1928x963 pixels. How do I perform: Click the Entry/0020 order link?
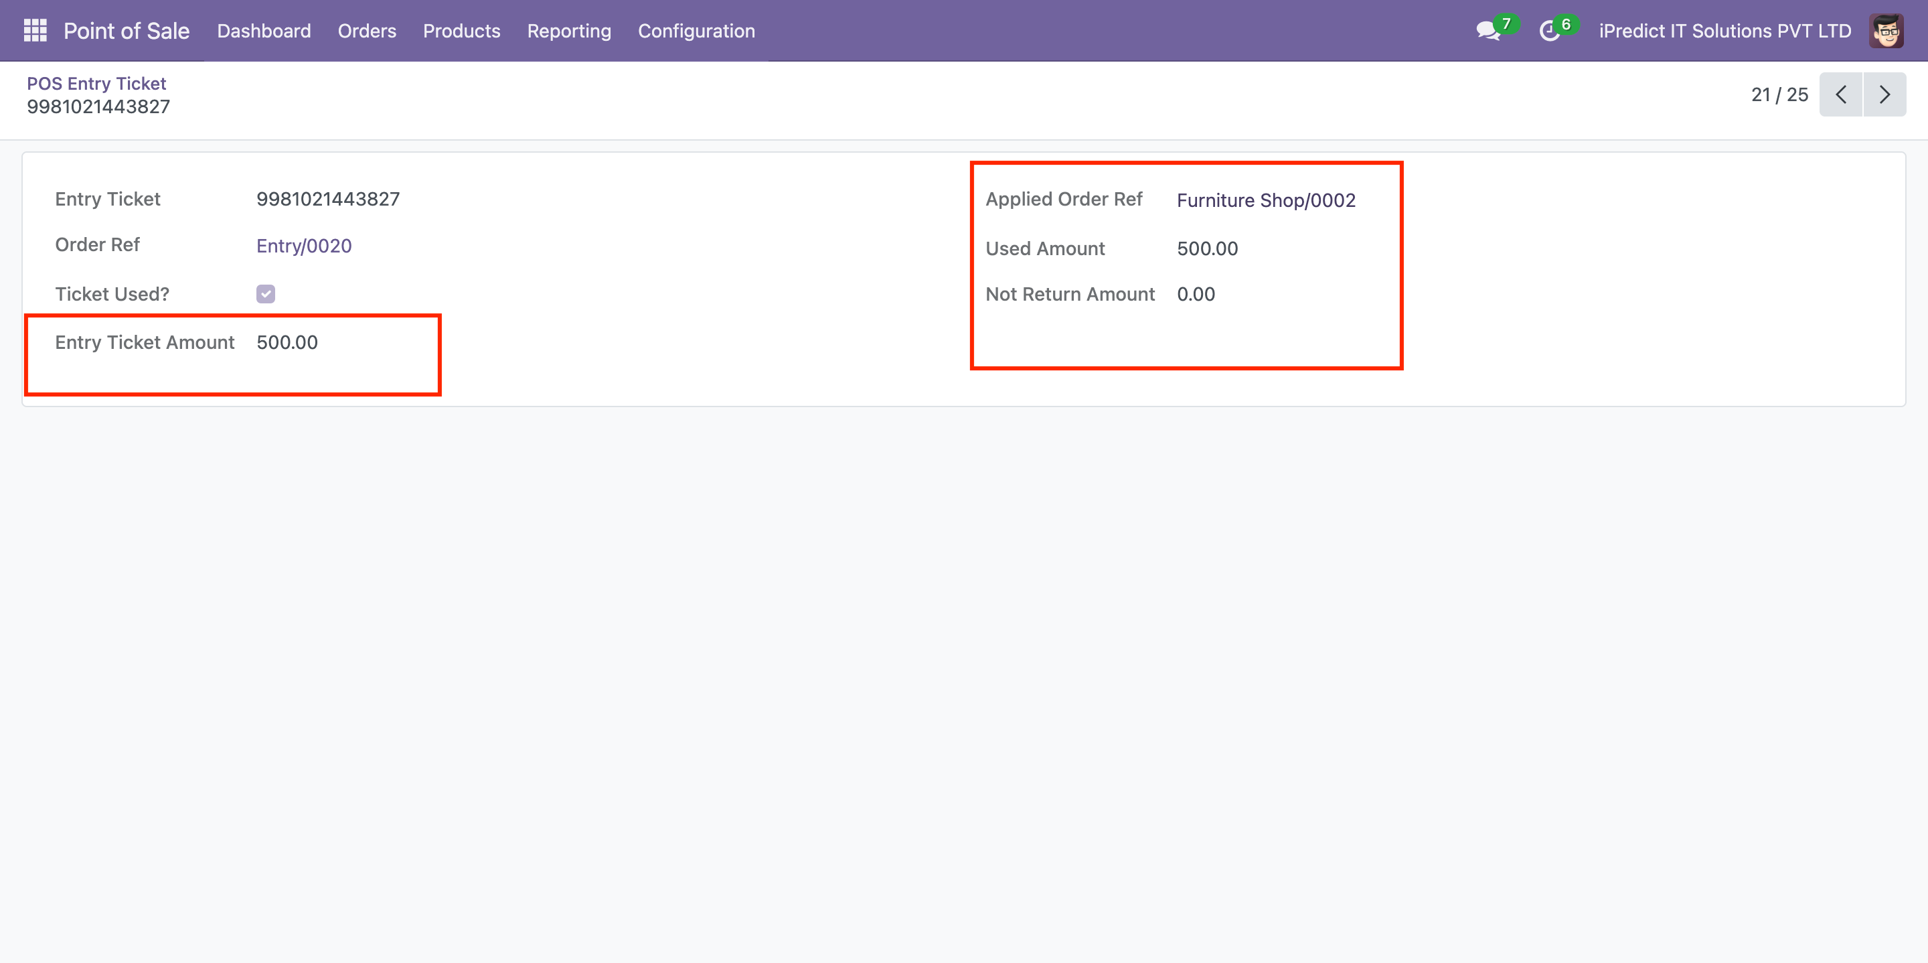pos(304,246)
